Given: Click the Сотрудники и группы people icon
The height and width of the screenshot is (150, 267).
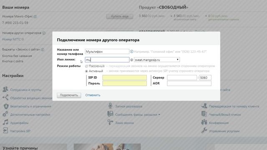Looking at the screenshot, I should coord(5,89).
